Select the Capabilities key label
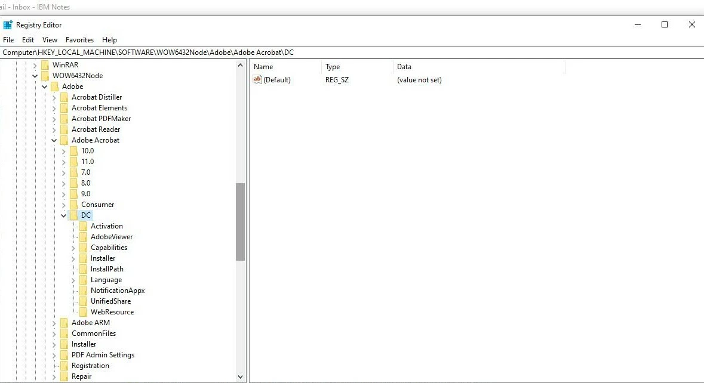704x383 pixels. pos(109,248)
